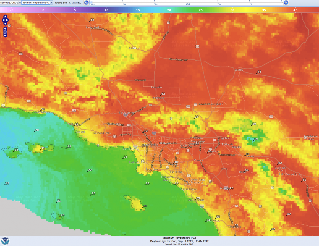Pan the map left

pos(3,20)
